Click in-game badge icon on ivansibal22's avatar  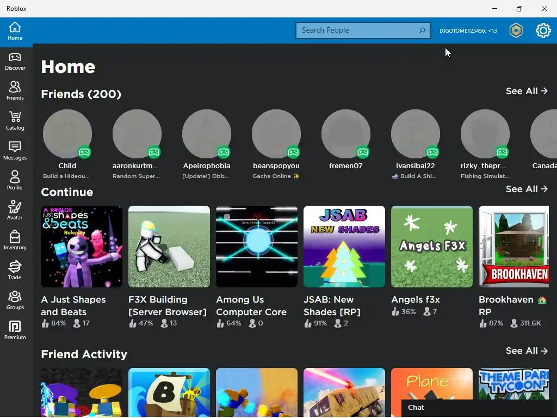point(432,152)
